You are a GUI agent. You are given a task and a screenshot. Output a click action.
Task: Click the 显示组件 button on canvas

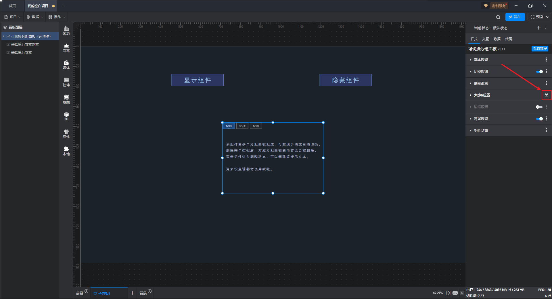point(198,80)
